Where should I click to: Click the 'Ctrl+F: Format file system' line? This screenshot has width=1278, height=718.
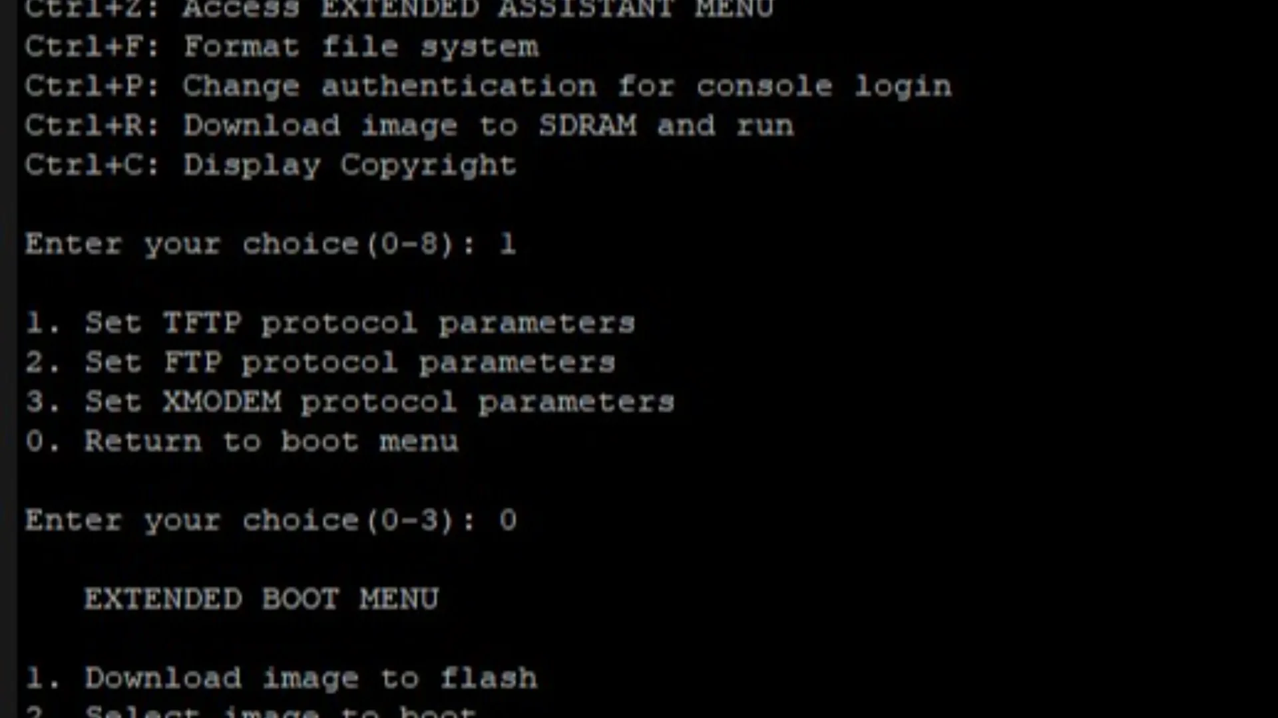click(282, 47)
